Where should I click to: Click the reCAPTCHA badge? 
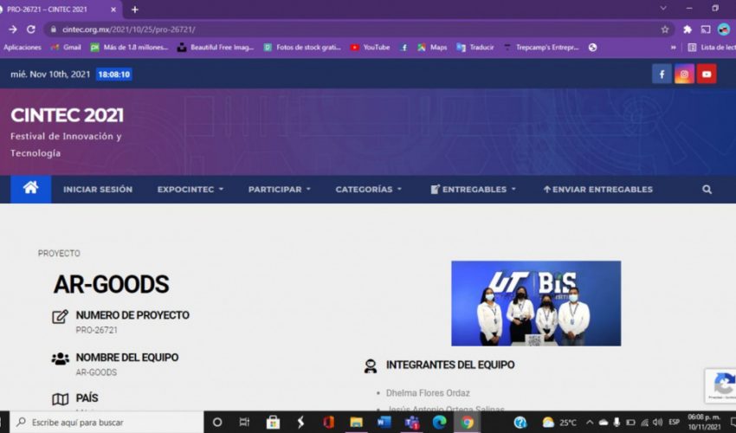[x=720, y=385]
